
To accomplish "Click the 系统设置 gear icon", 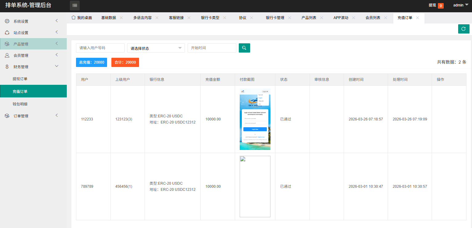I will (x=7, y=21).
